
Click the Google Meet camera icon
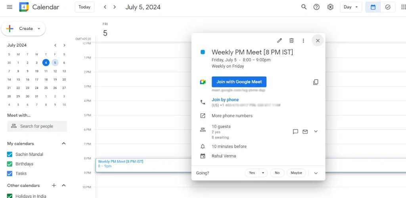[x=203, y=82]
